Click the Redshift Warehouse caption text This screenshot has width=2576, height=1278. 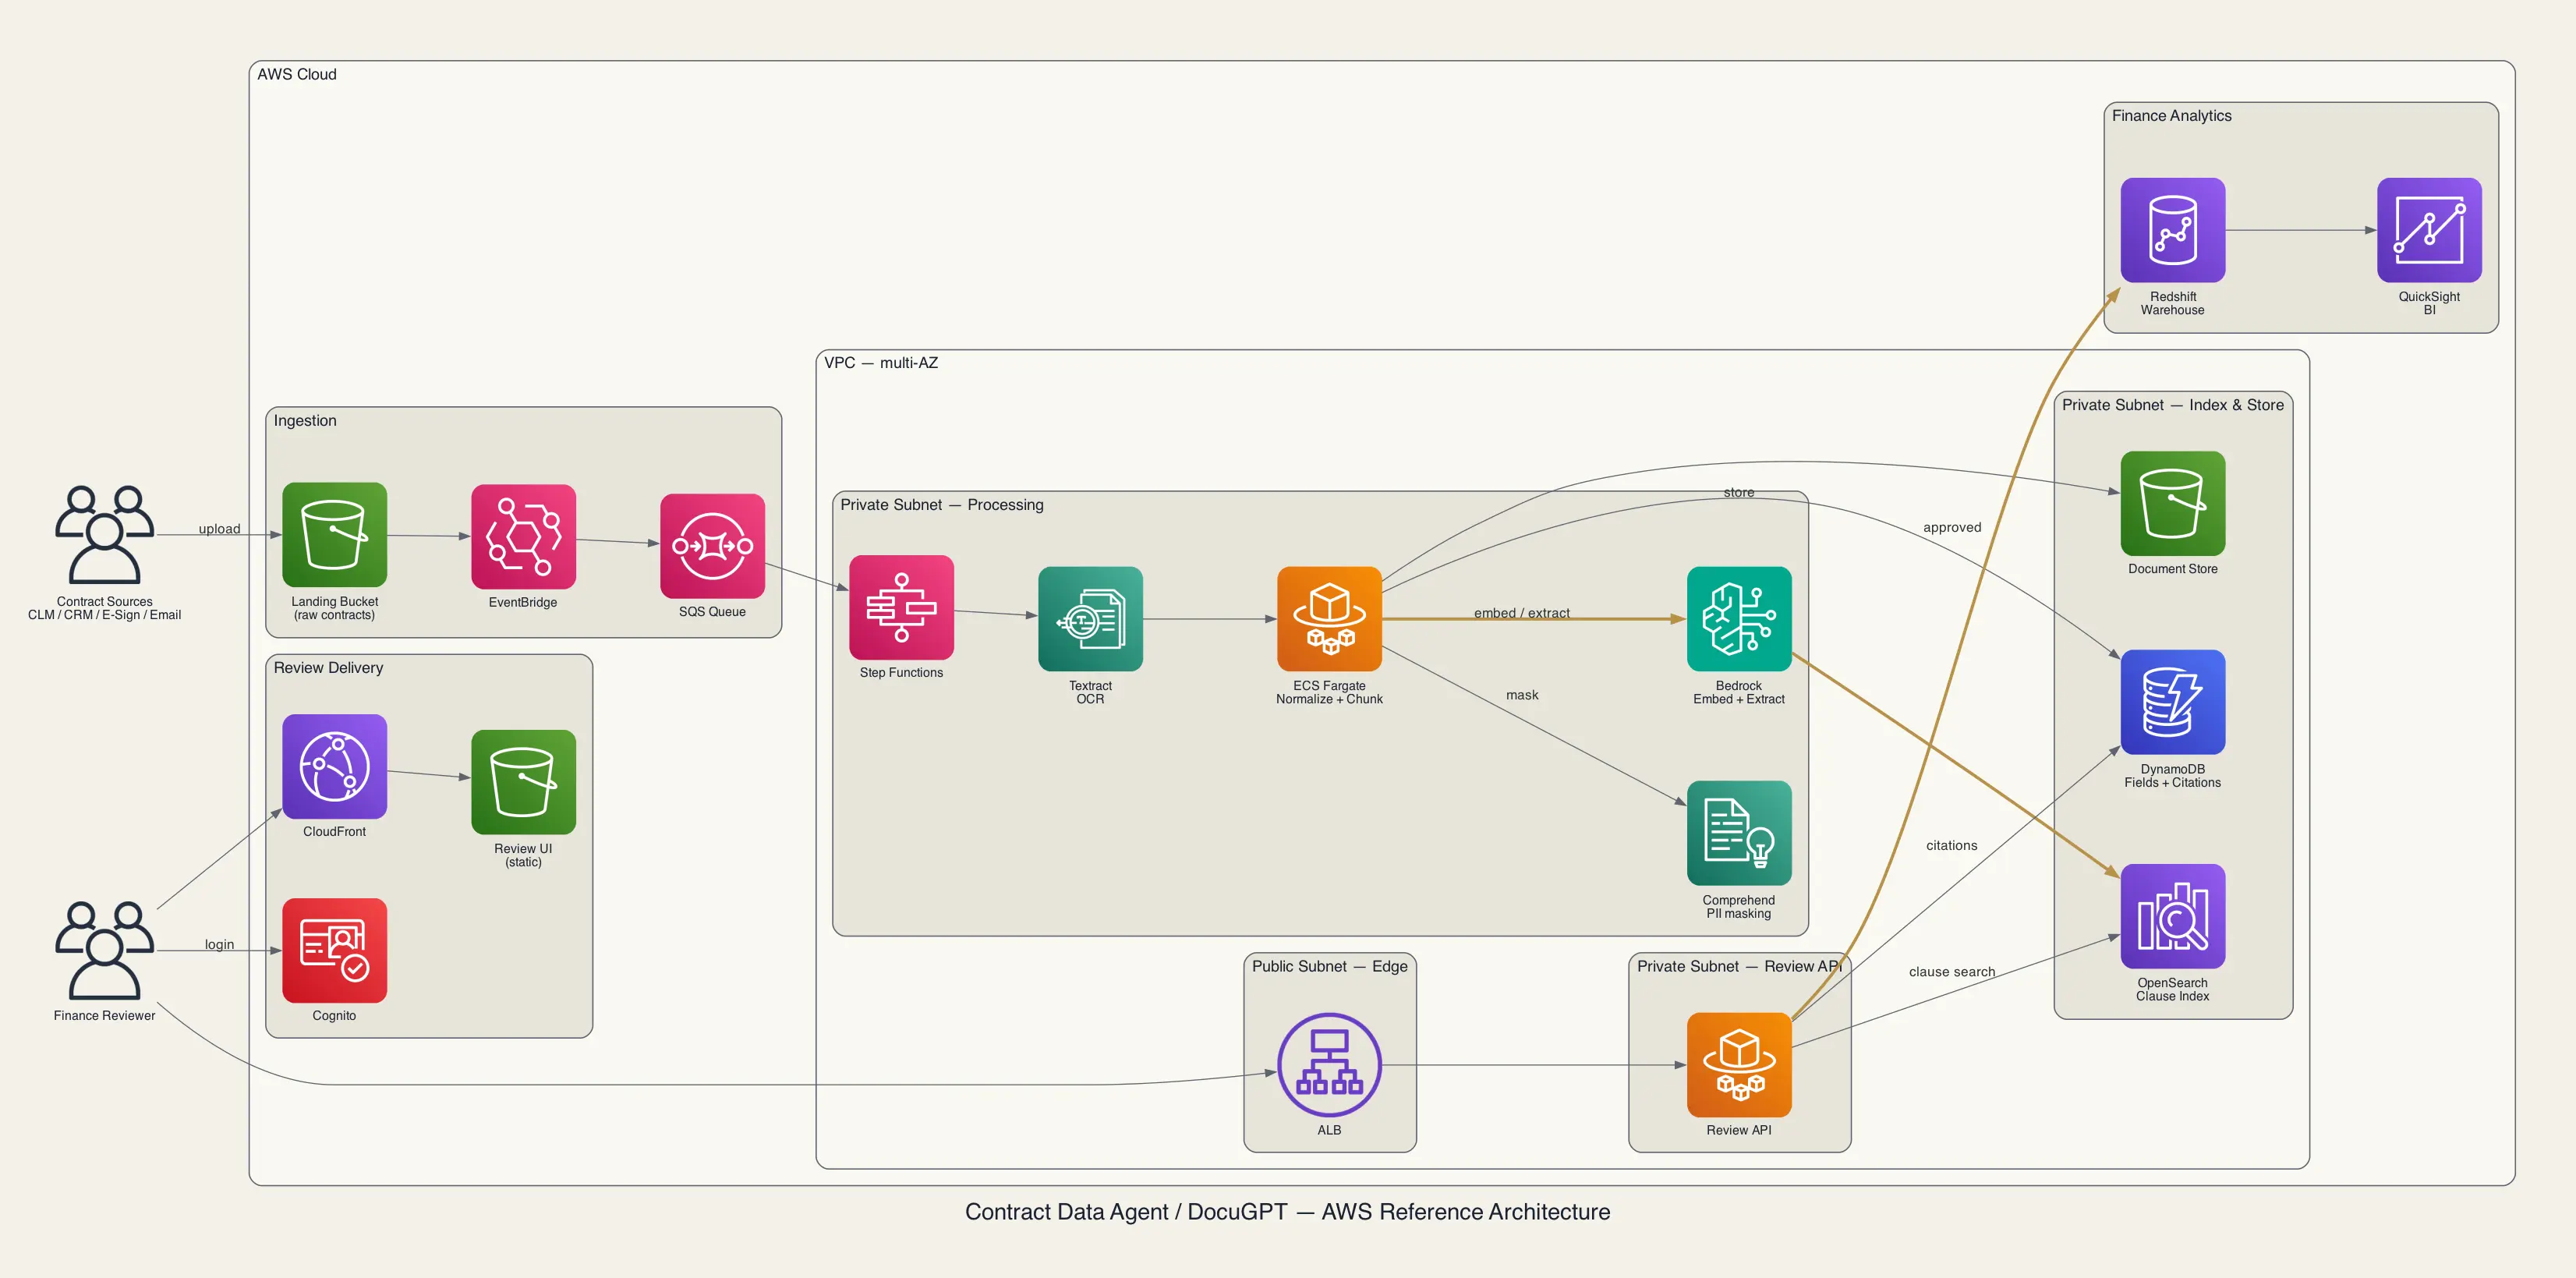pyautogui.click(x=2173, y=303)
